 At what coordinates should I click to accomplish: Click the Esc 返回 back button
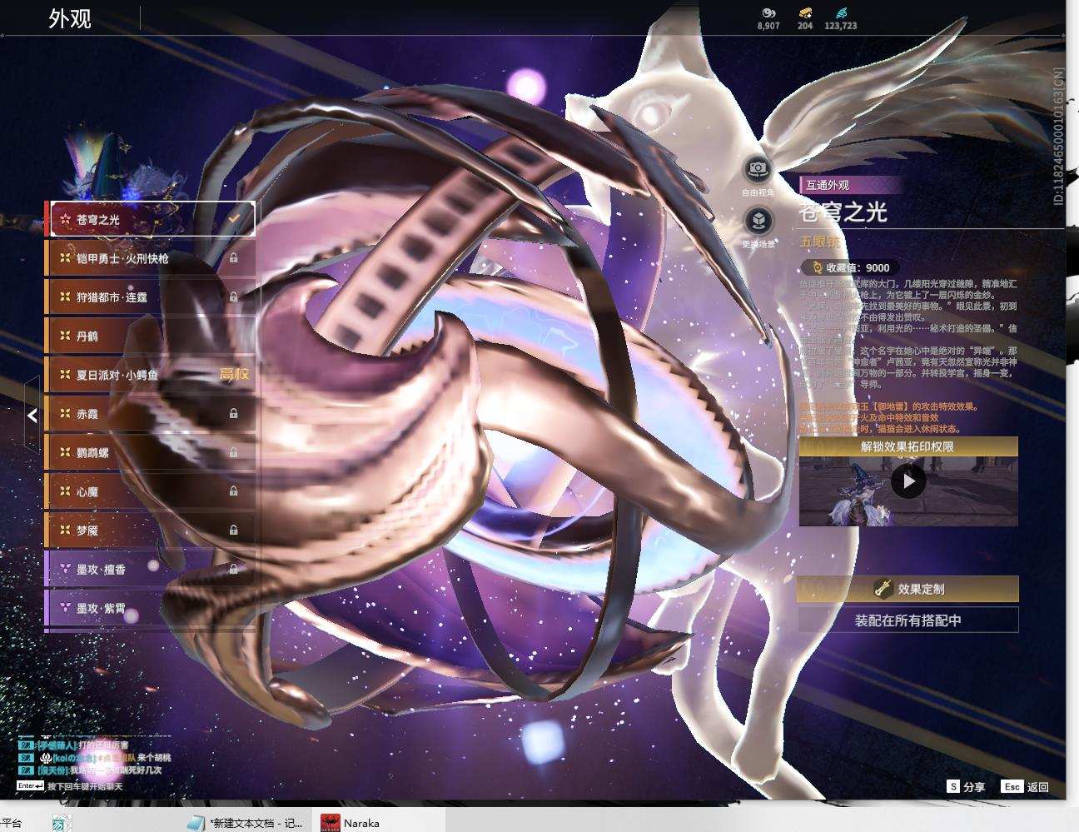pos(1026,787)
